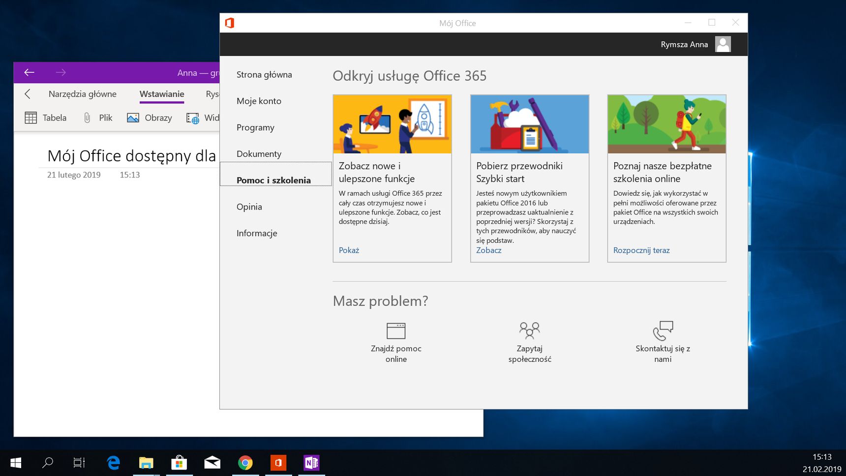Click the toolbox illustration on Szybki start card
Image resolution: width=846 pixels, height=476 pixels.
click(530, 124)
